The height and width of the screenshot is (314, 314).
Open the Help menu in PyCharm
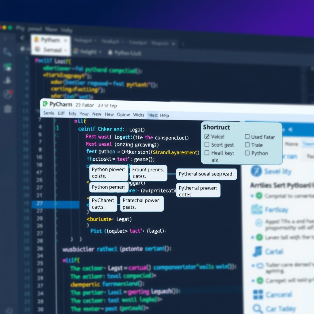click(x=165, y=115)
